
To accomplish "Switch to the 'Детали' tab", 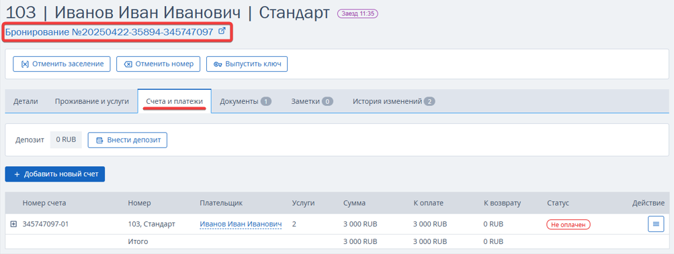I will tap(26, 102).
